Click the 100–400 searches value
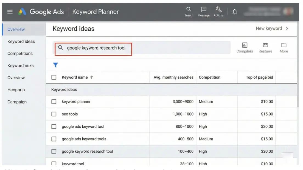This screenshot has width=303, height=170. 186,151
